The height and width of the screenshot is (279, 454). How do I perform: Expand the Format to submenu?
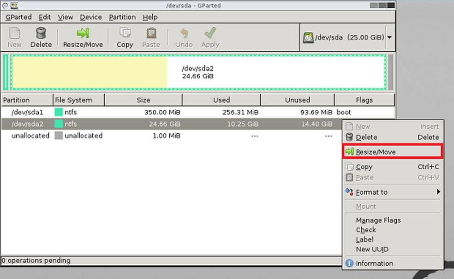click(392, 192)
